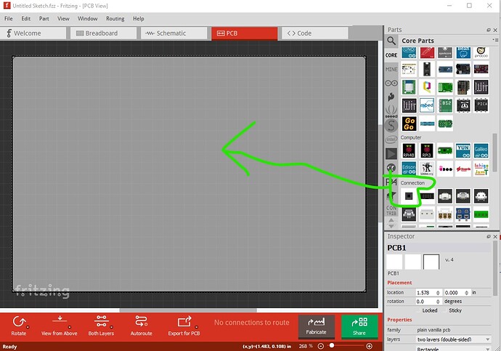Pick the mbed part
The image size is (501, 351).
427,105
